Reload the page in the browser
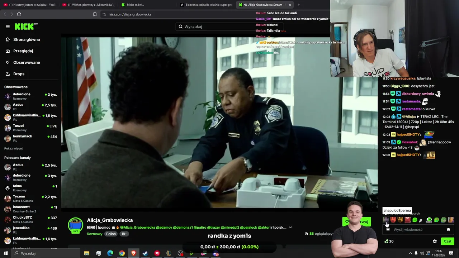This screenshot has width=459, height=258. [19, 14]
